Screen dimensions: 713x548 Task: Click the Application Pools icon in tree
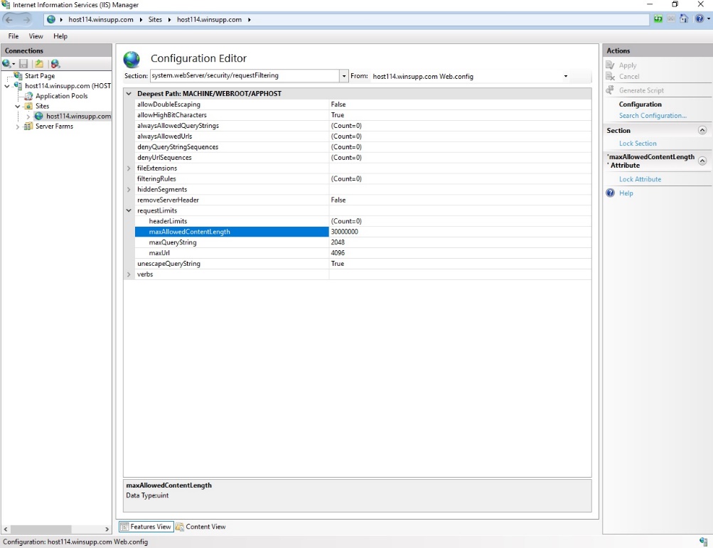pos(28,96)
